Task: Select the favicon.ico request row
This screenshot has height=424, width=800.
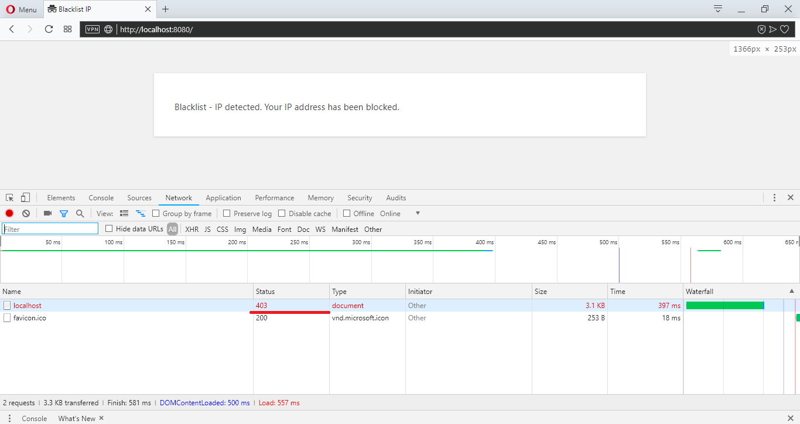Action: click(x=399, y=317)
